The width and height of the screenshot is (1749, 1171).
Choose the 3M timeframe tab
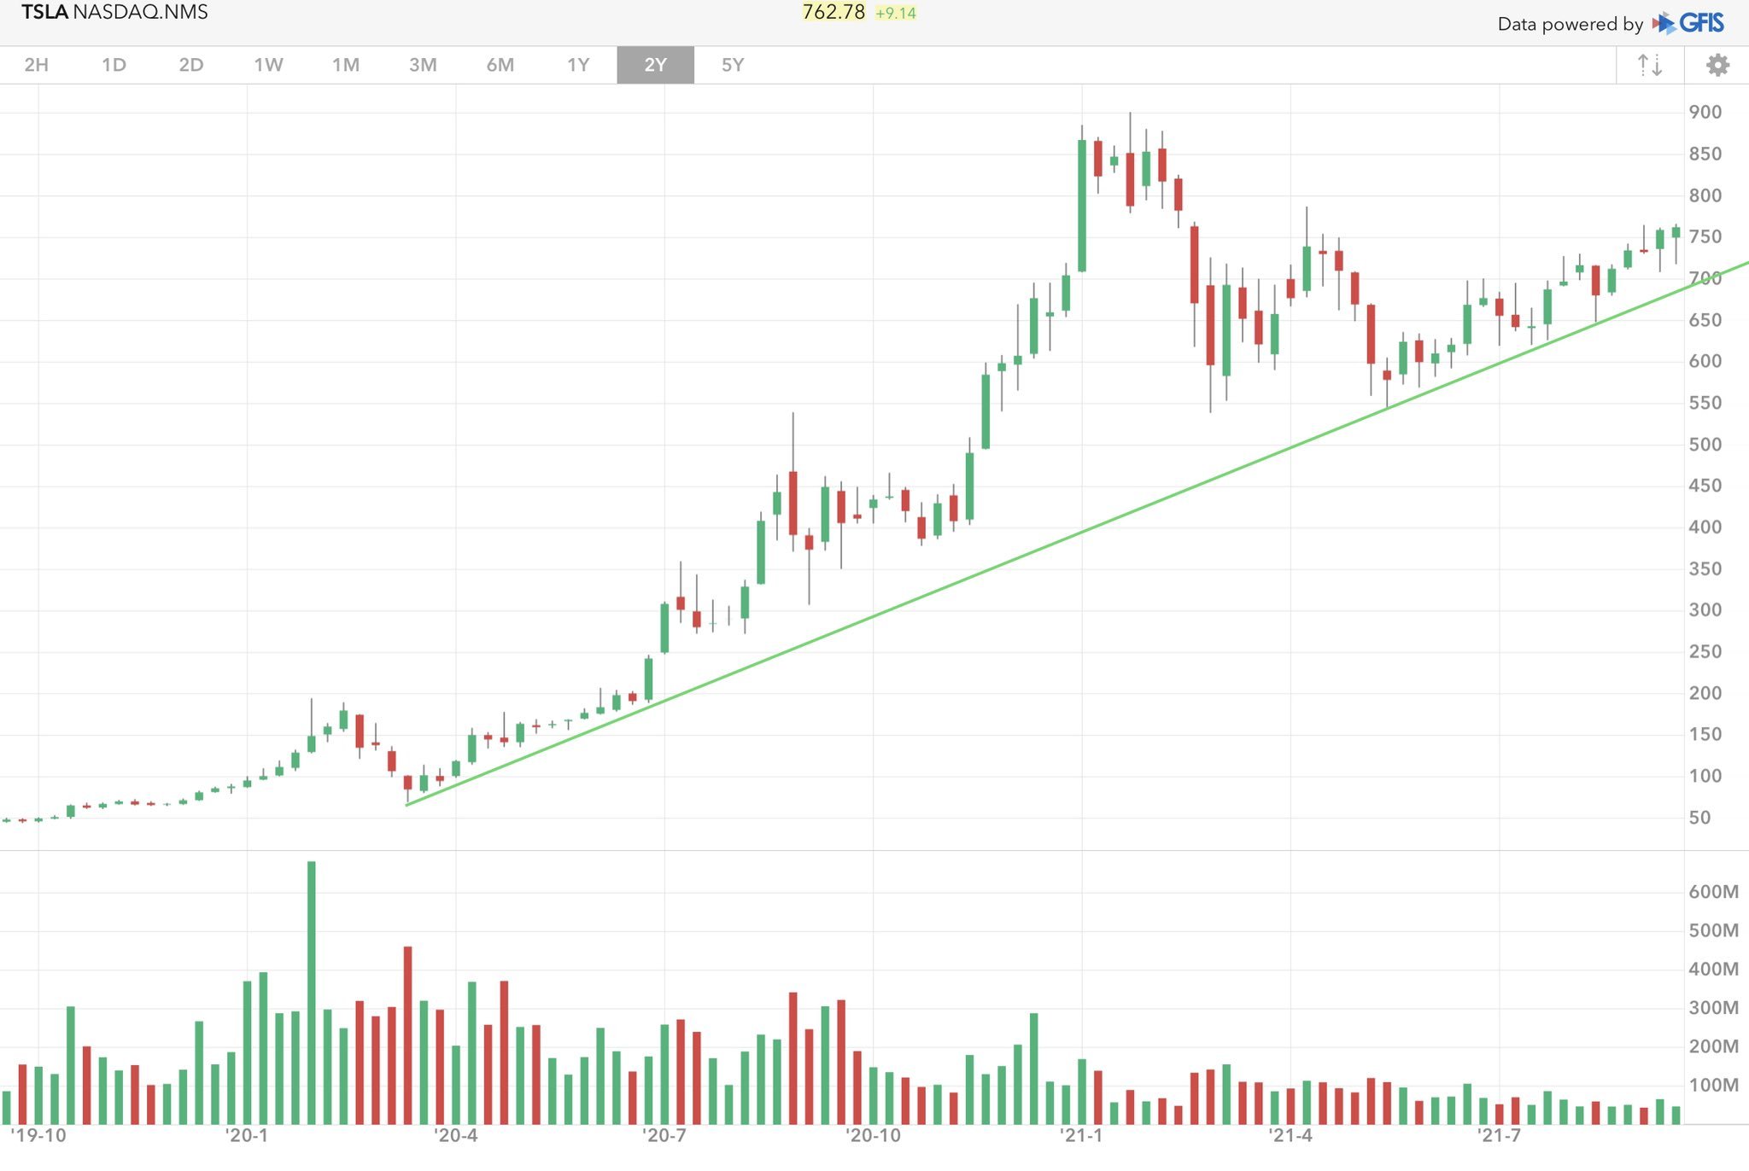click(423, 65)
